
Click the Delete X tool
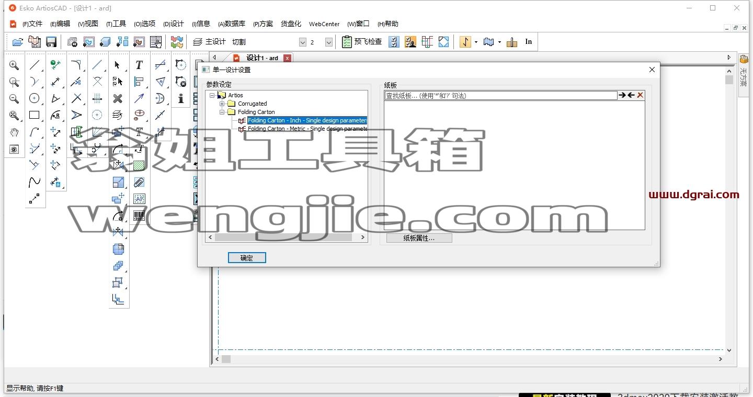(x=118, y=98)
